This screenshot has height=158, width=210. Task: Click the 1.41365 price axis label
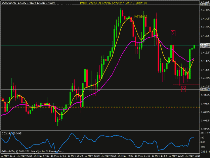coord(205,27)
